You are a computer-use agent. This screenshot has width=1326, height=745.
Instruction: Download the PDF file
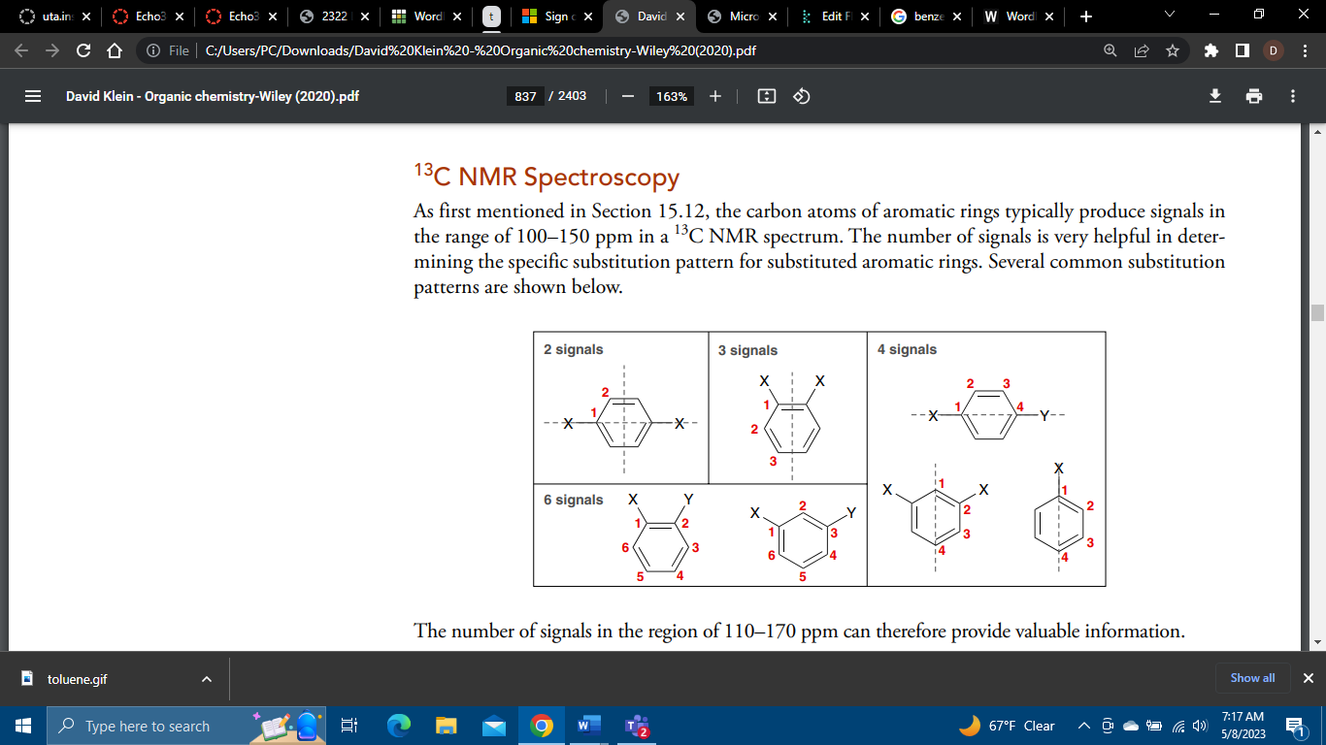[1214, 96]
